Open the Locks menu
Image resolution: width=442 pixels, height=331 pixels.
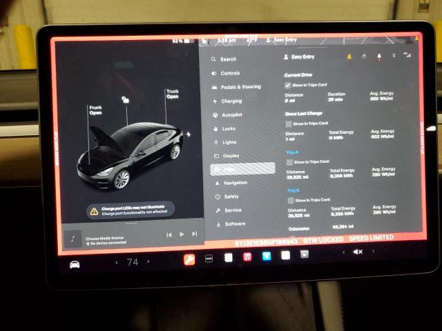(x=224, y=129)
